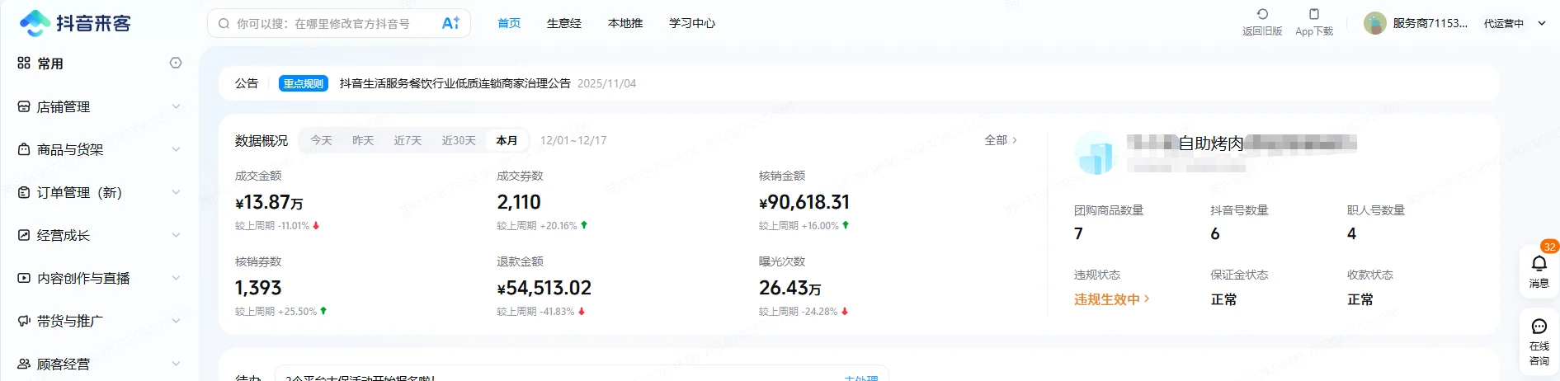Switch data overview to 本月
The width and height of the screenshot is (1560, 381).
507,140
